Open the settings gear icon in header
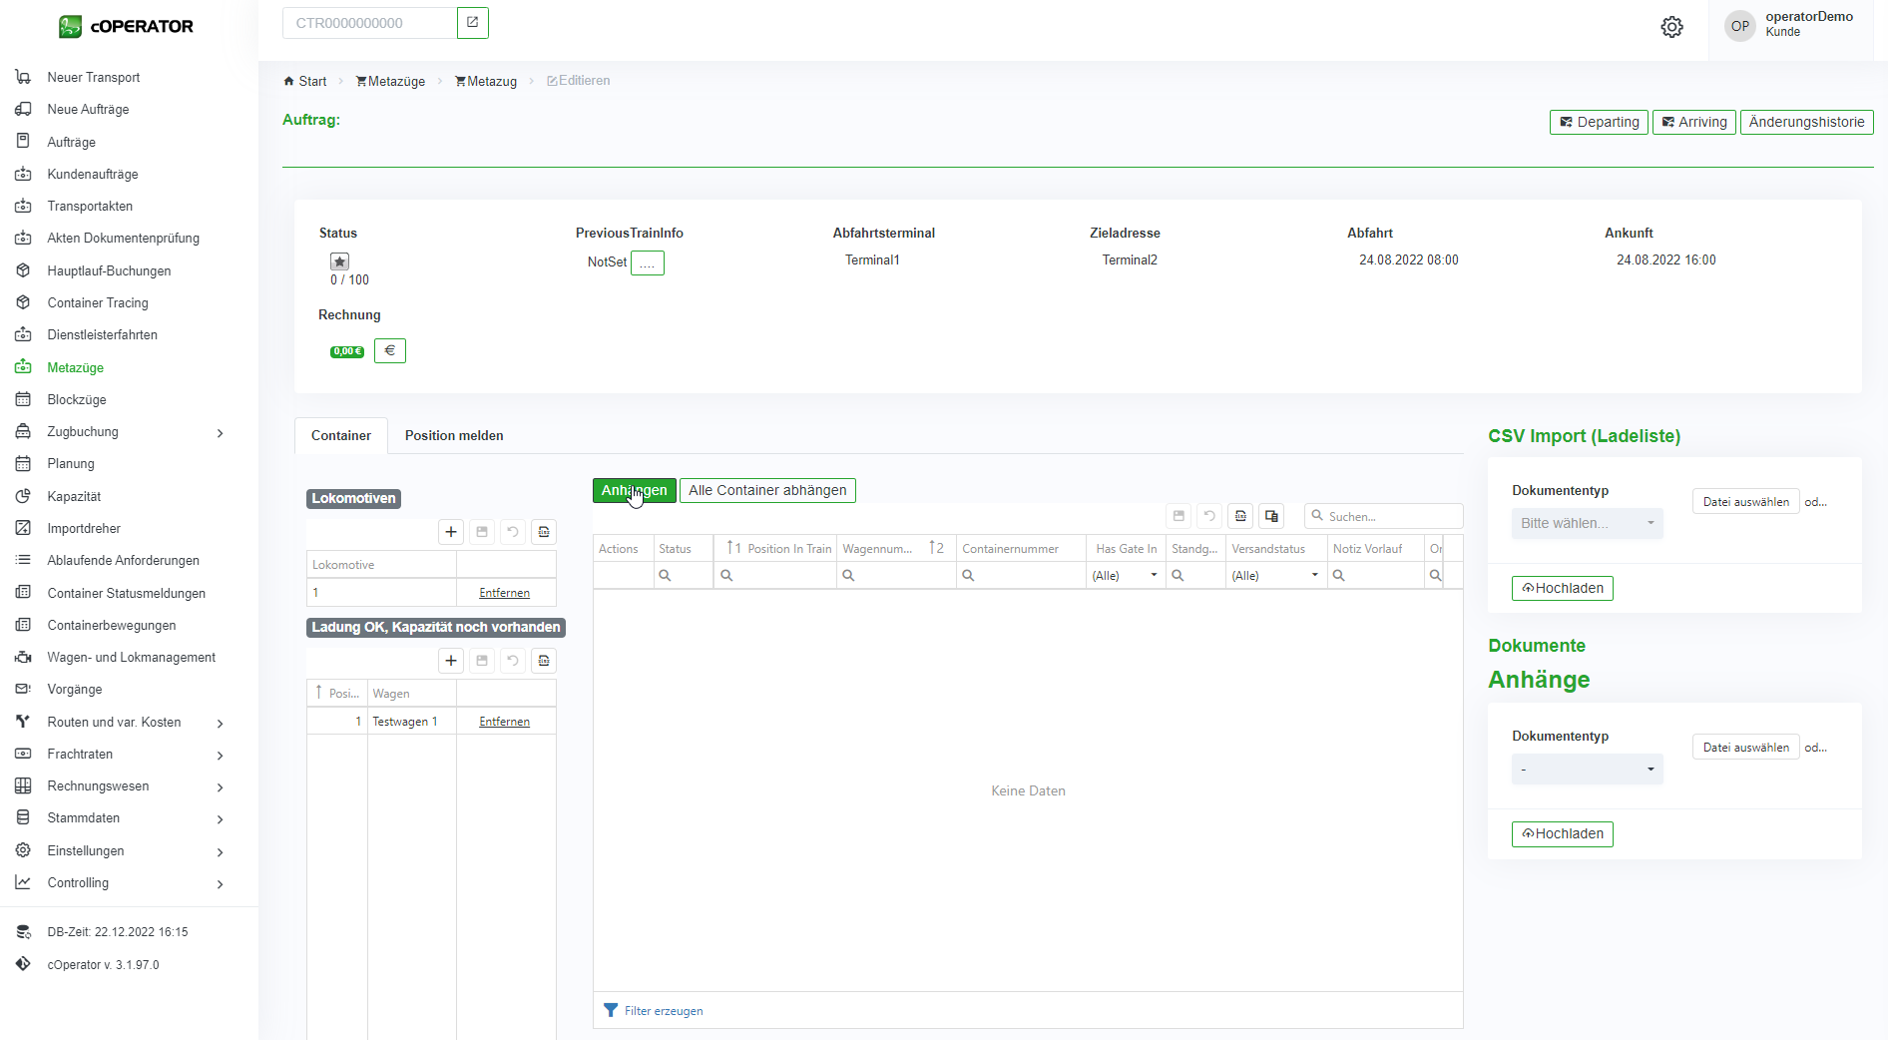 (x=1671, y=27)
